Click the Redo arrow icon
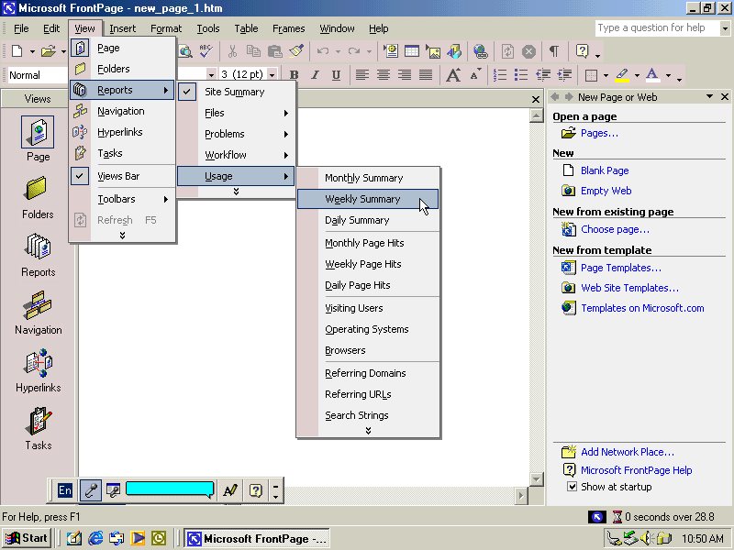Viewport: 734px width, 550px height. pos(354,51)
